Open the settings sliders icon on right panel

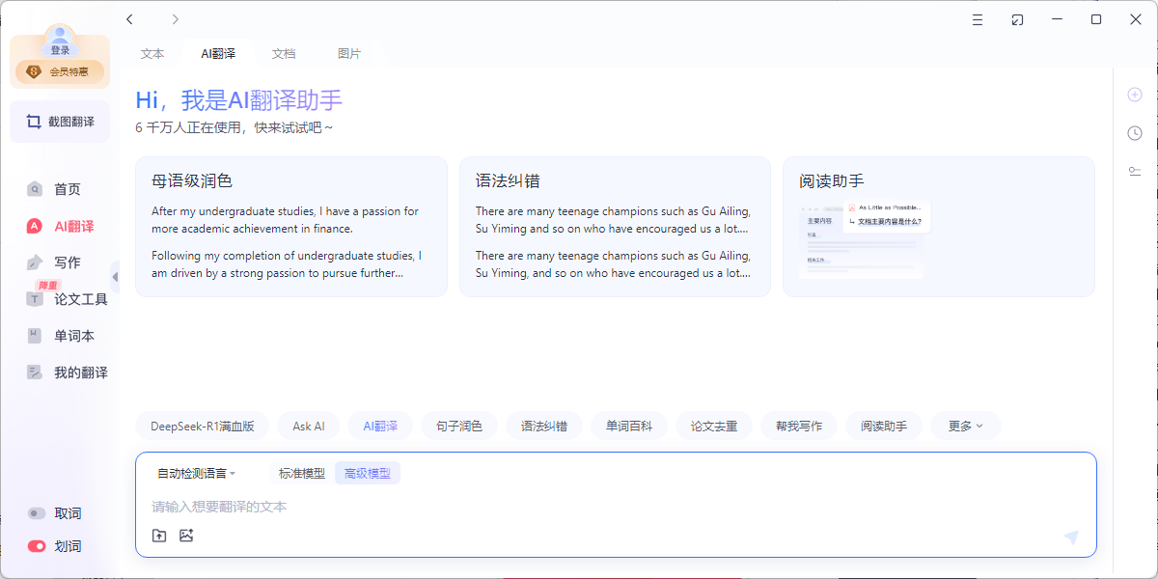coord(1135,172)
